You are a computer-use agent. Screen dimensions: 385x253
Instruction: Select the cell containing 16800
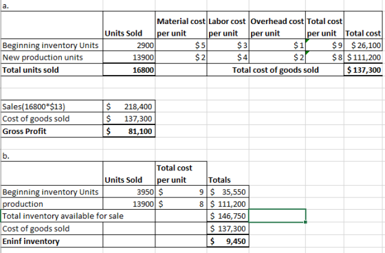pos(129,69)
